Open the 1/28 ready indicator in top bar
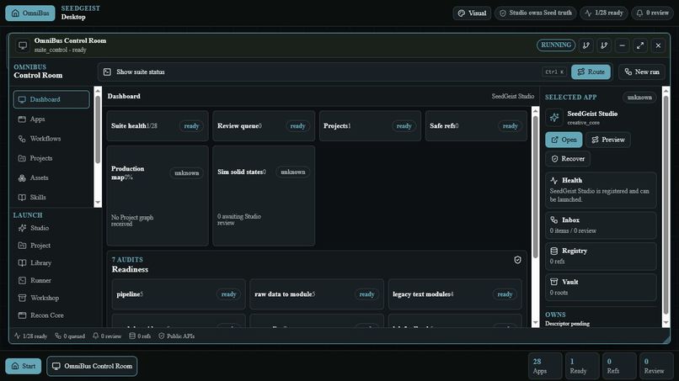The image size is (679, 381). tap(604, 13)
